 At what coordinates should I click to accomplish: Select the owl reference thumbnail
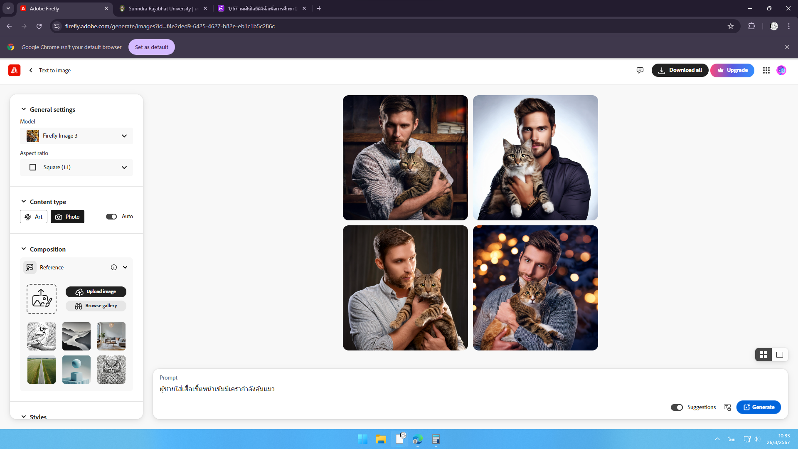[x=111, y=370]
